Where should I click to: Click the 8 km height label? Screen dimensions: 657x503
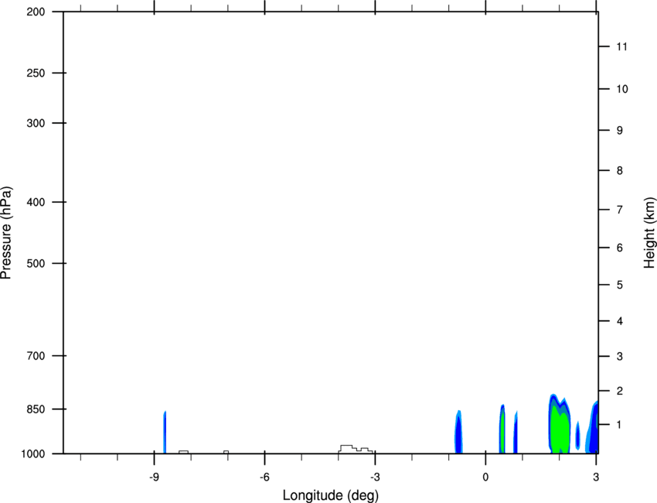pyautogui.click(x=620, y=171)
